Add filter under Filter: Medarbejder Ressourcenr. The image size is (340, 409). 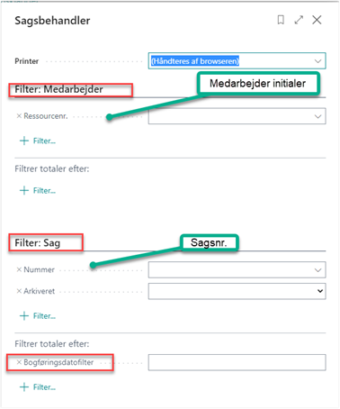[38, 141]
